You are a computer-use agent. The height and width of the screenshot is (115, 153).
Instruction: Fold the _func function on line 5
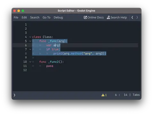pos(30,41)
